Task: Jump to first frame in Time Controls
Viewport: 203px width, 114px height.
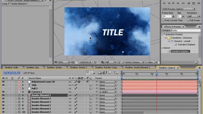Action: [164, 3]
